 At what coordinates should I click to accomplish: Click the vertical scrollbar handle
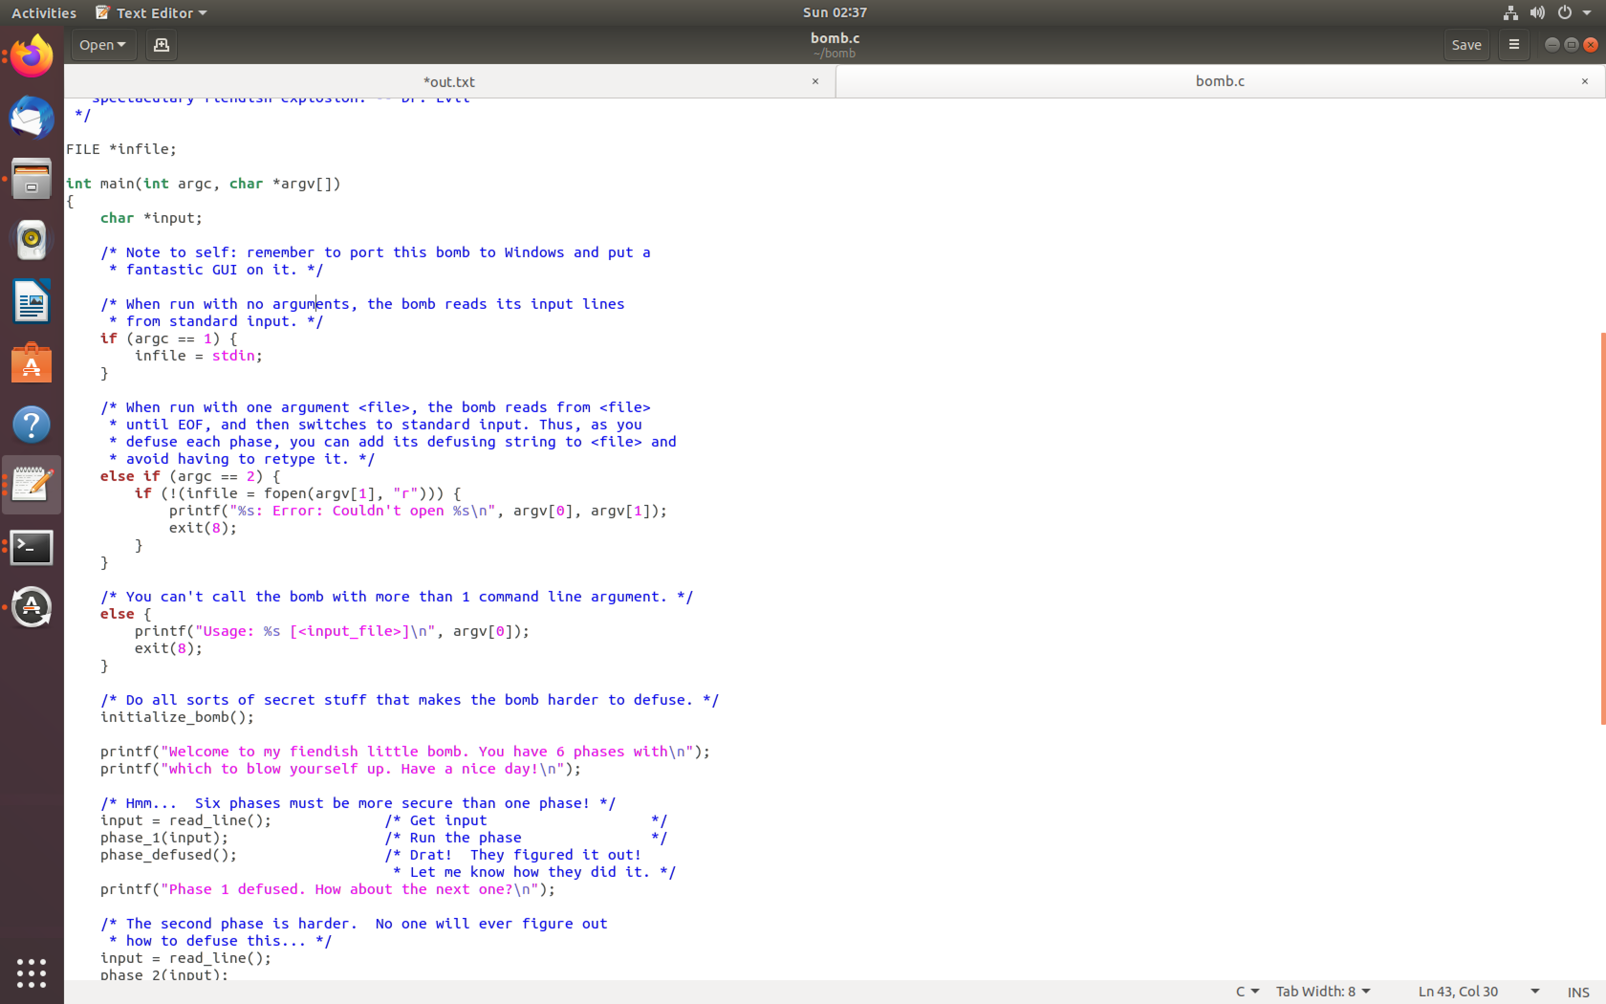tap(1602, 528)
